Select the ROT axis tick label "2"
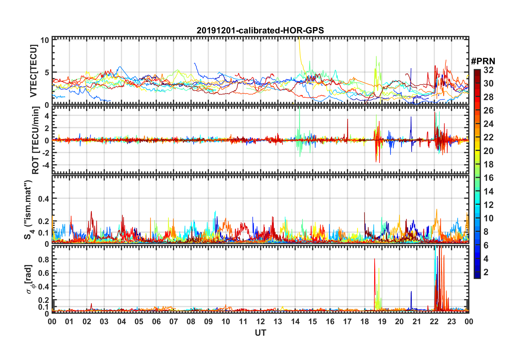 tap(47, 128)
